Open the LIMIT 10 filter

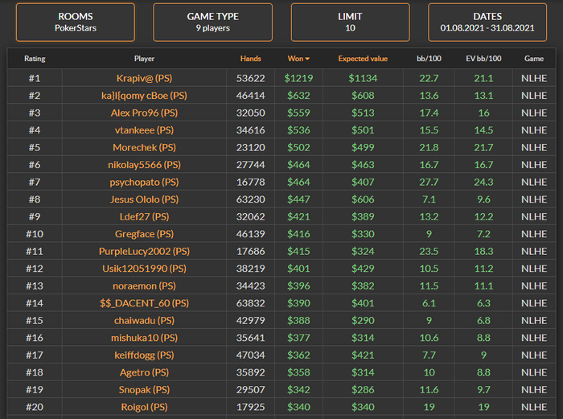pyautogui.click(x=350, y=22)
